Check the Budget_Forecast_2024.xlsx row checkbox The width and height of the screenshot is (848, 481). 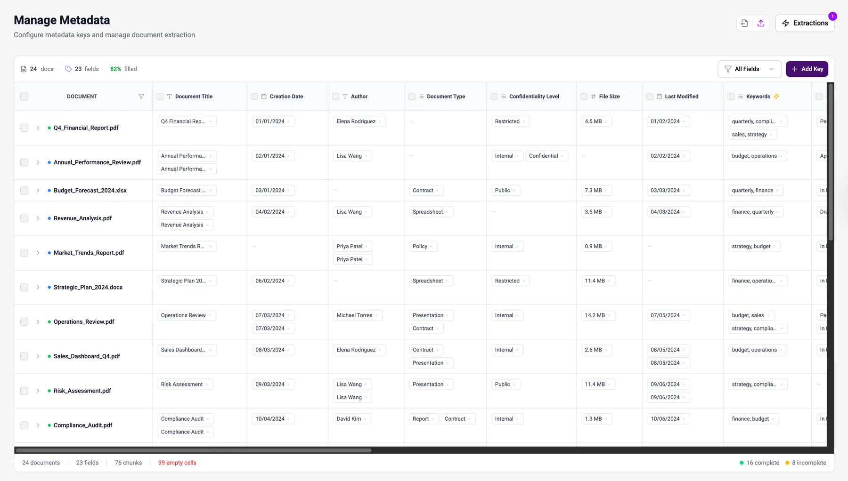24,191
